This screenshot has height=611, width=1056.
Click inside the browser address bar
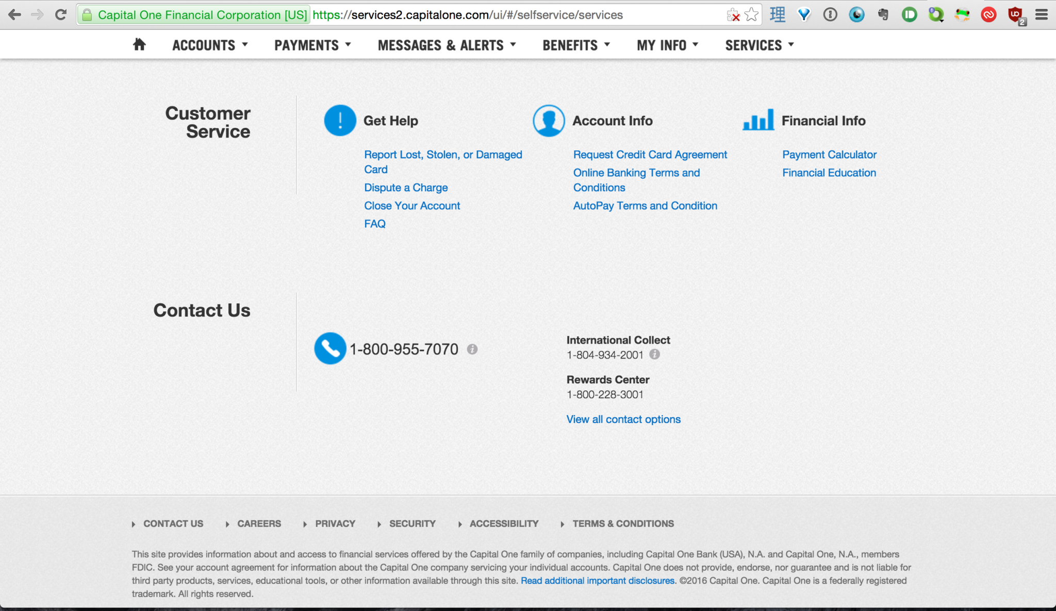[516, 14]
